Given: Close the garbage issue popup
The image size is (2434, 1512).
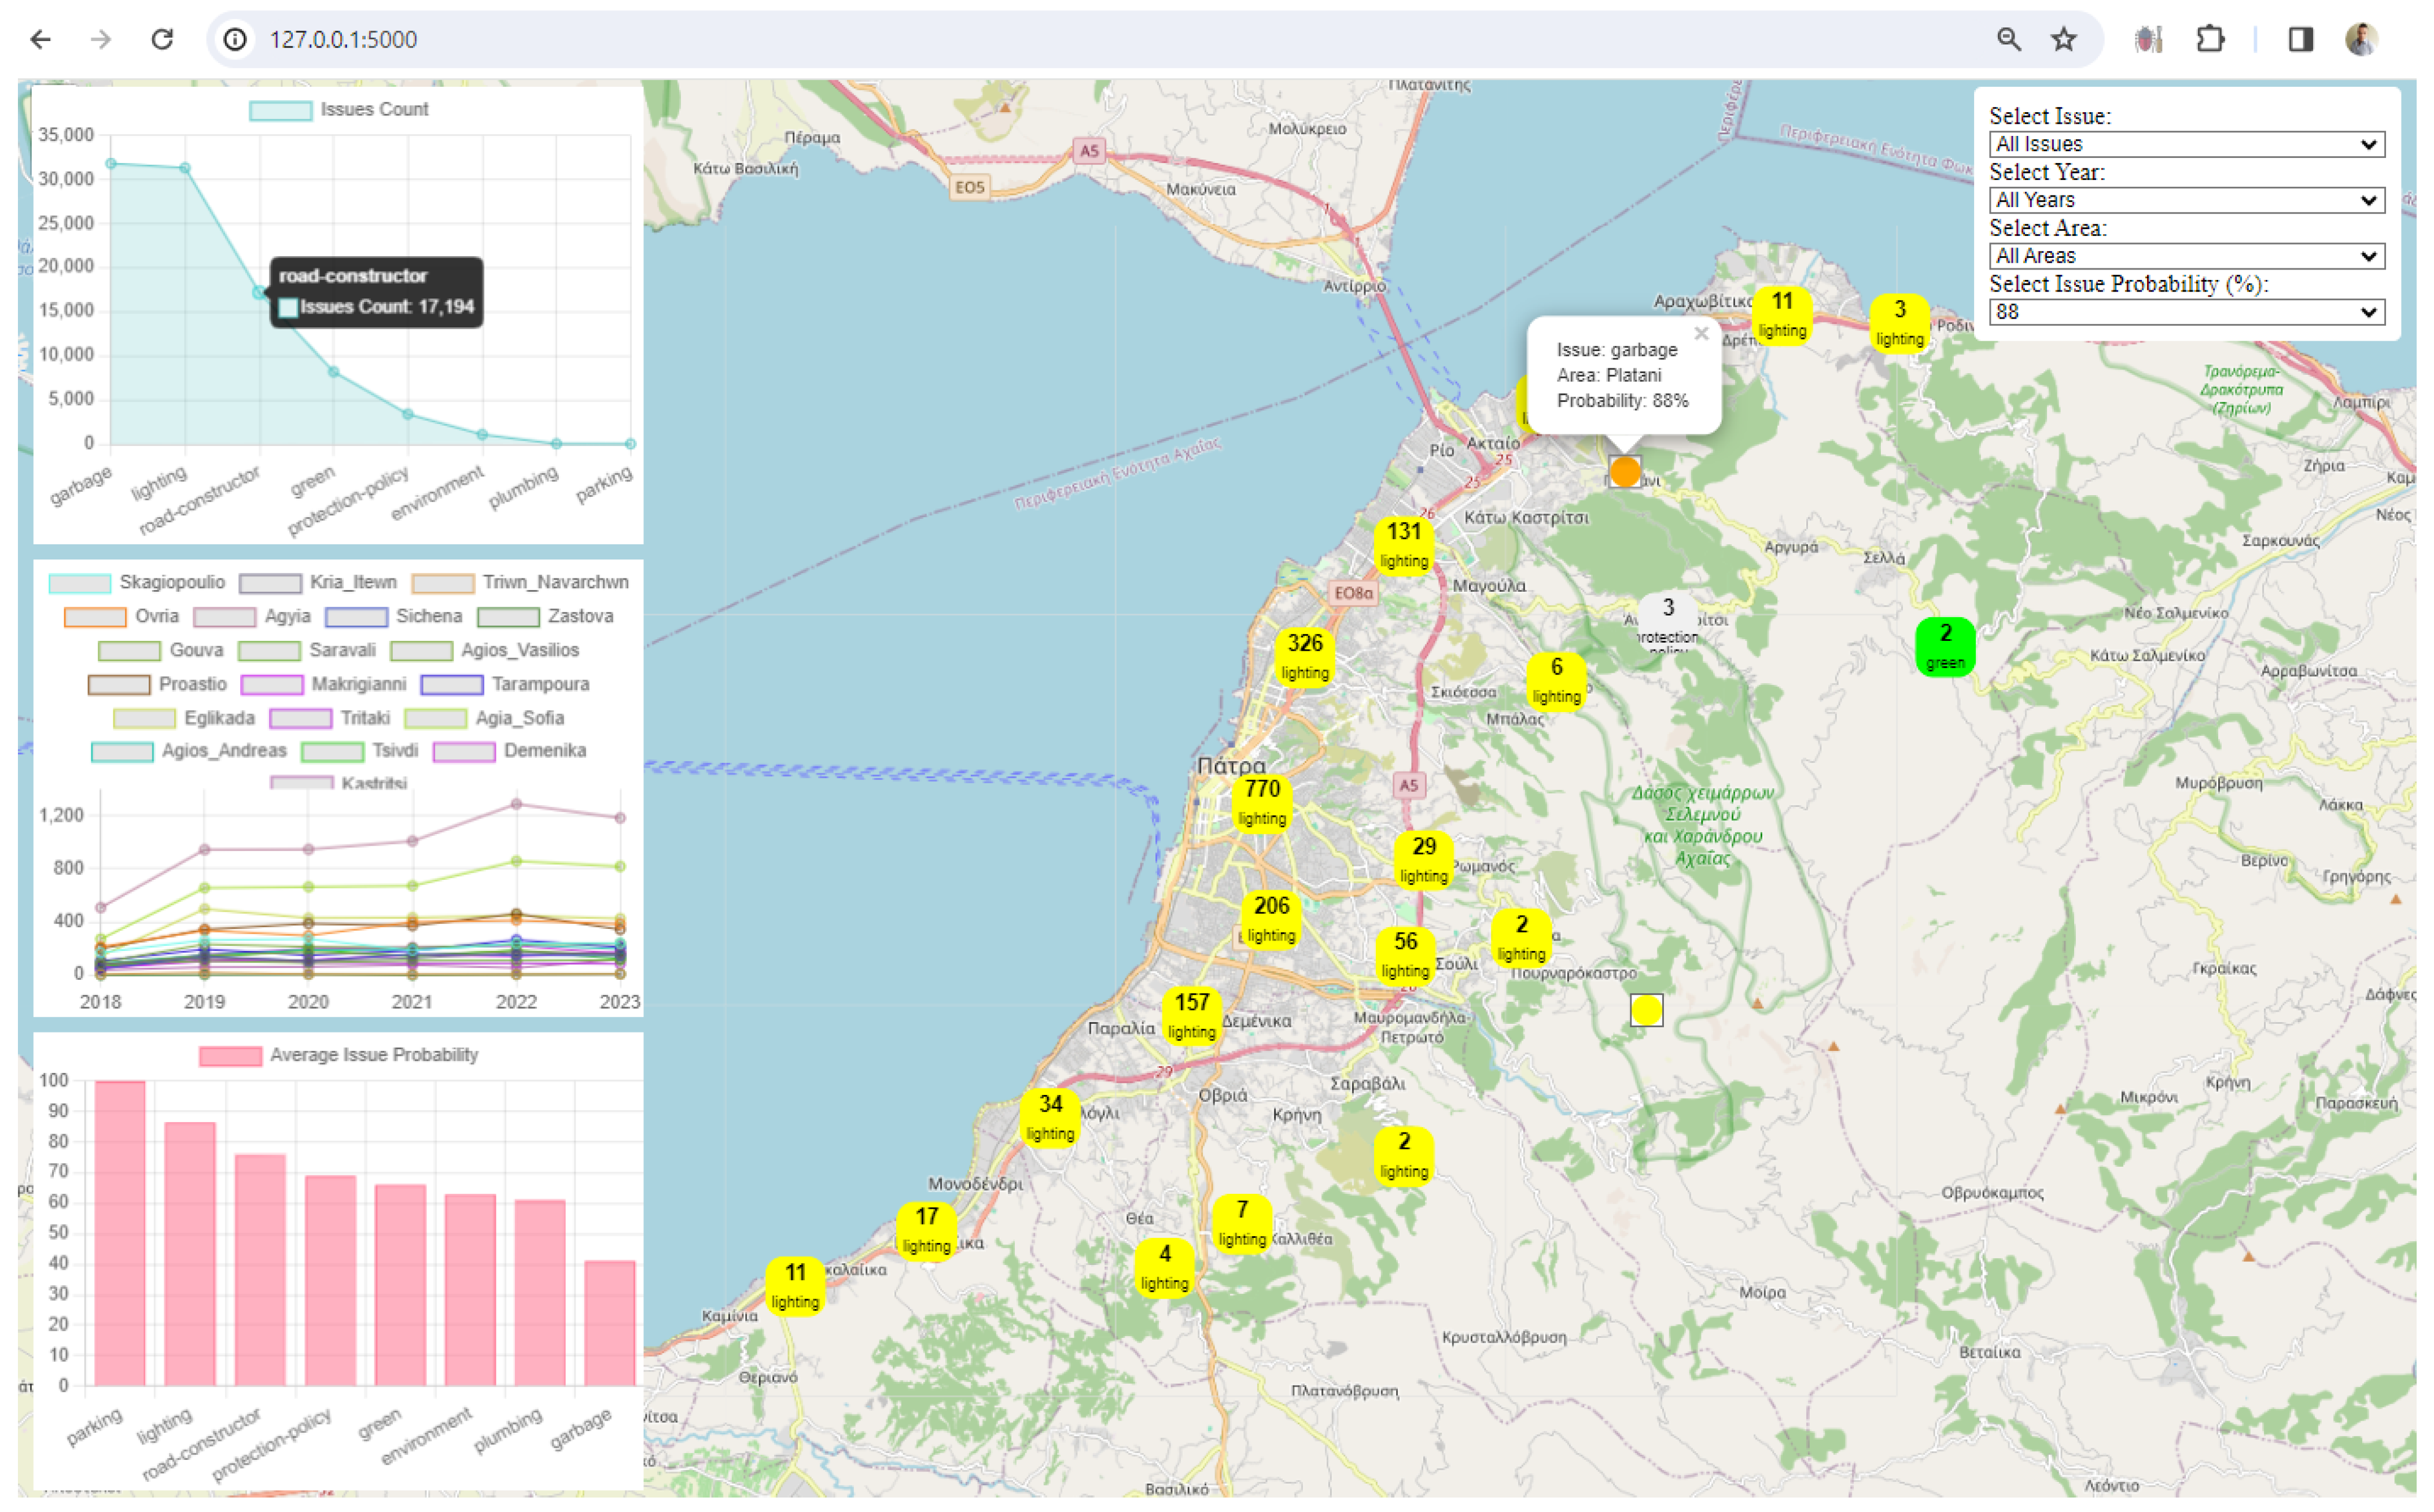Looking at the screenshot, I should (1701, 334).
